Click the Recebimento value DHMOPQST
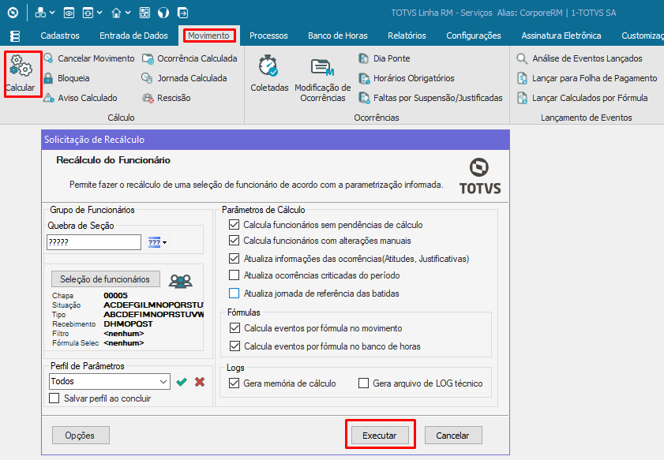 129,323
